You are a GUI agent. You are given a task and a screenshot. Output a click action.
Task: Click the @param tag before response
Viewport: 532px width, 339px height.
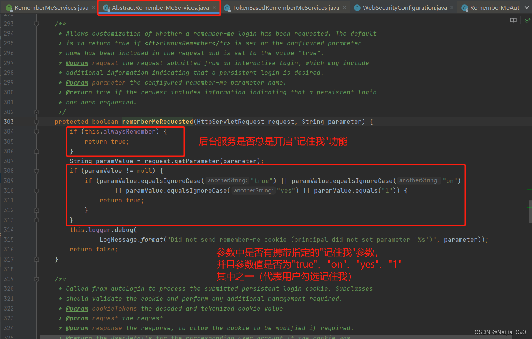(77, 328)
